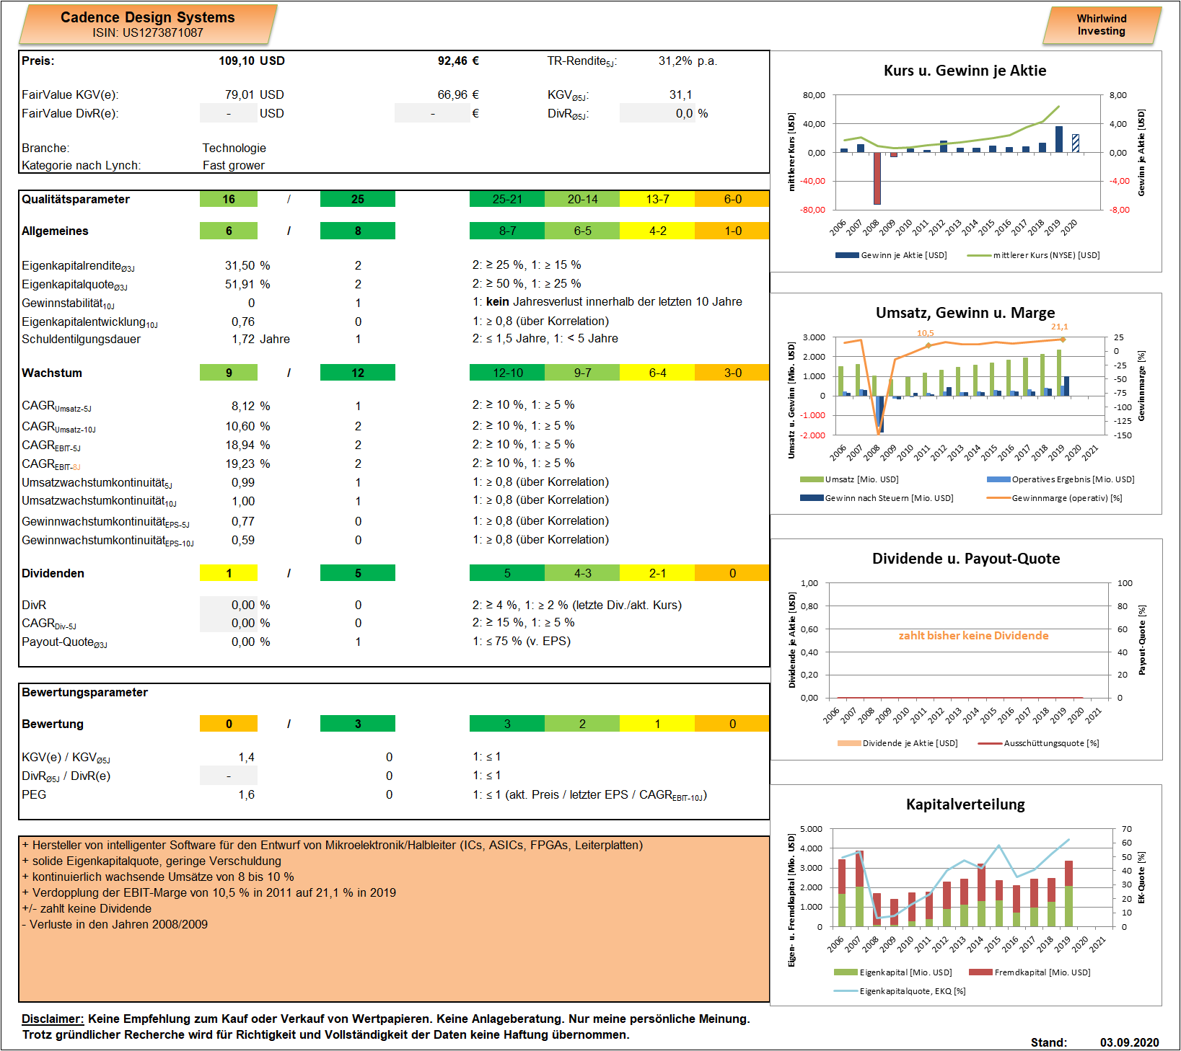This screenshot has width=1181, height=1051.
Task: Click the Gewinn nach Steuern legend entry
Action: [x=877, y=498]
